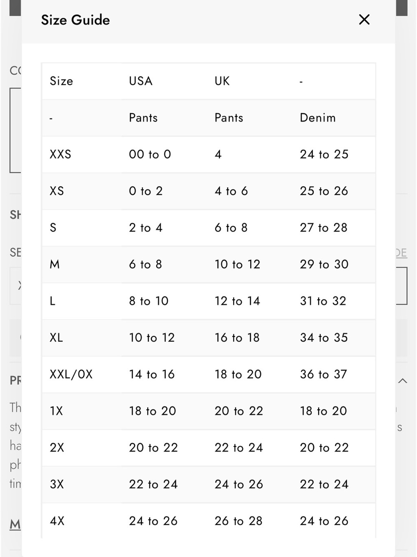This screenshot has height=557, width=417.
Task: Click the USA pants value 00 to 0
Action: pos(150,155)
